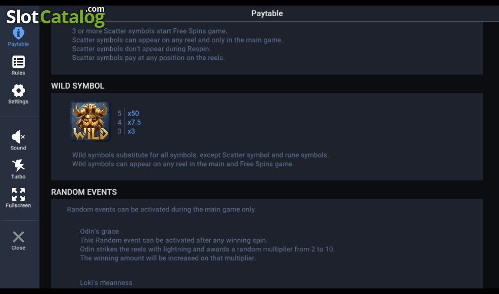Open the Settings gear icon

coord(18,91)
